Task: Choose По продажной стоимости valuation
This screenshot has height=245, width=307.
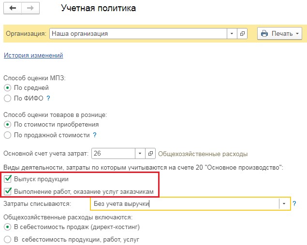Action: [x=7, y=135]
